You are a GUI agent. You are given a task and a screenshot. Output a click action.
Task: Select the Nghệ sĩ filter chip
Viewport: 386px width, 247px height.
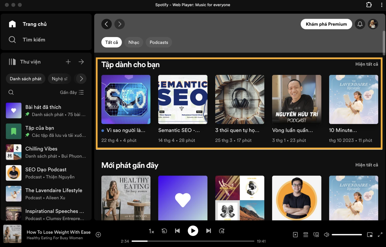click(x=59, y=79)
